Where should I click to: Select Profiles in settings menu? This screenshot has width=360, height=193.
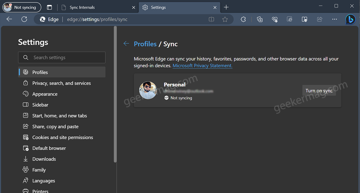(62, 72)
